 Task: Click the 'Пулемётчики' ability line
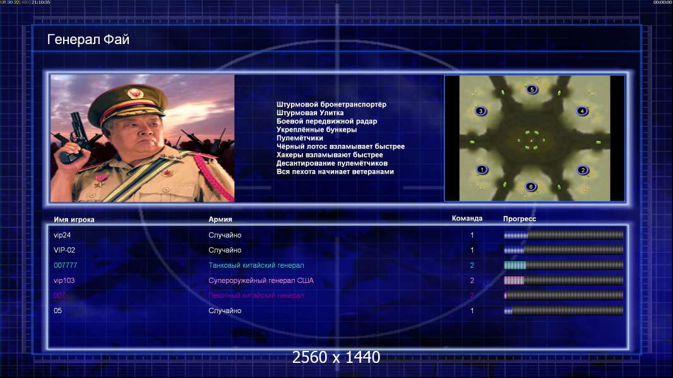(300, 138)
